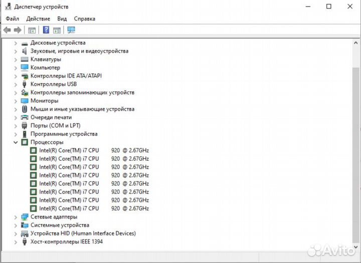Expand the Устройства HID node
This screenshot has width=361, height=263.
coord(16,233)
